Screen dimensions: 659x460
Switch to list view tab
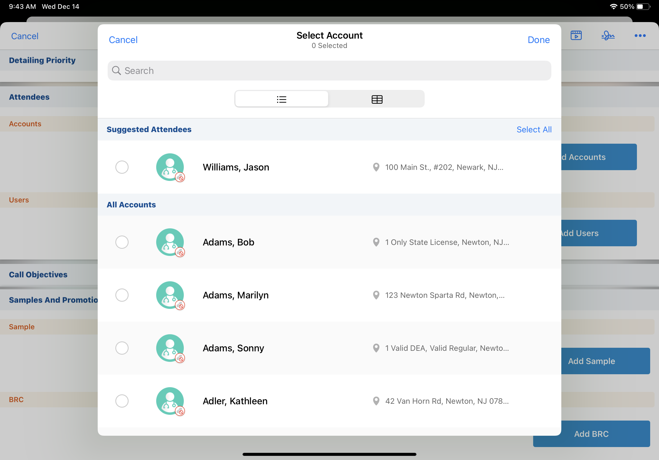point(281,99)
